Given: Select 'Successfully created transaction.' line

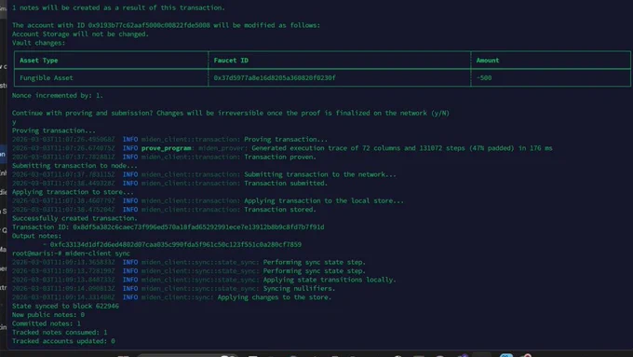Looking at the screenshot, I should coord(74,218).
